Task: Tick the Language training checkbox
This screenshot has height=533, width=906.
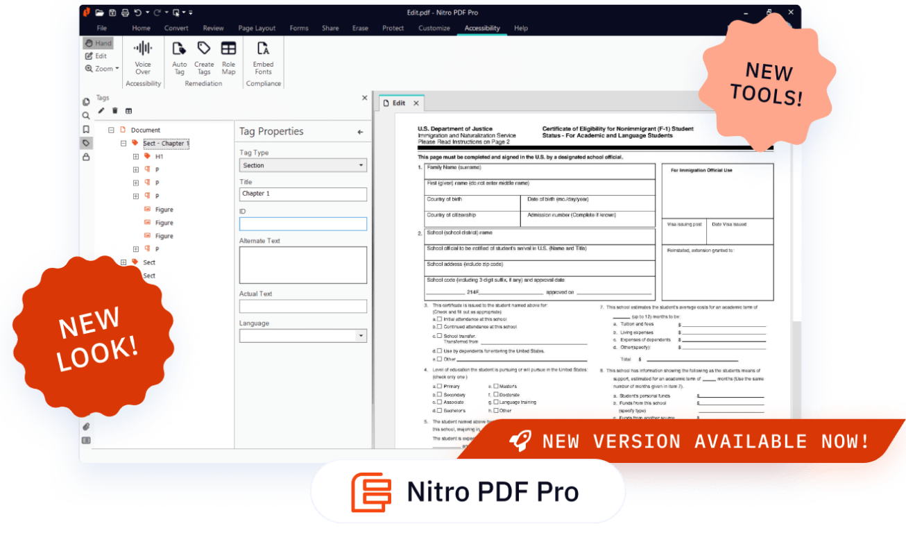Action: pyautogui.click(x=495, y=402)
